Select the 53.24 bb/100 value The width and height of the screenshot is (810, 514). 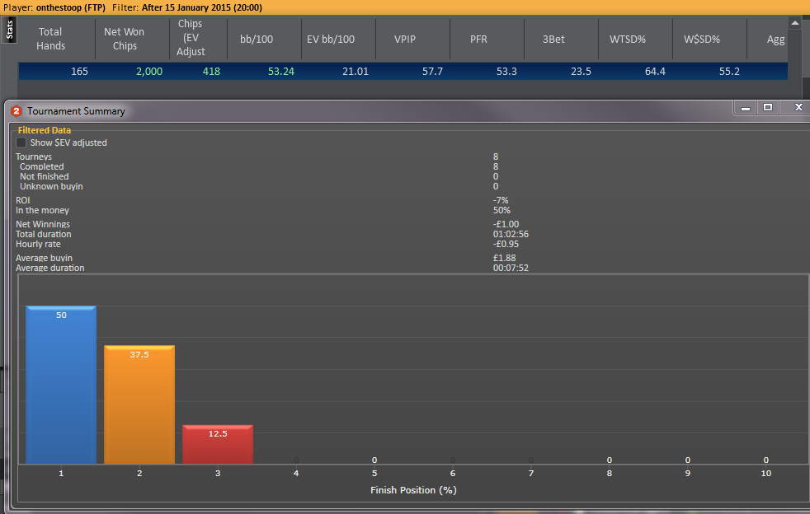(x=281, y=71)
